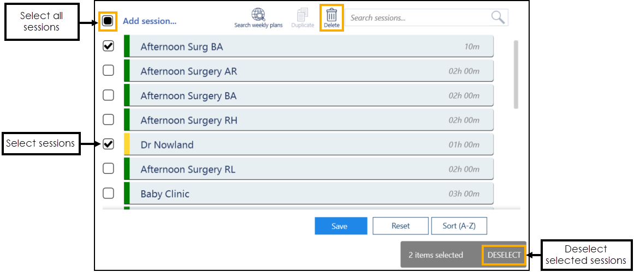Click the Search weekly plans globe icon
The height and width of the screenshot is (272, 634).
click(x=258, y=15)
